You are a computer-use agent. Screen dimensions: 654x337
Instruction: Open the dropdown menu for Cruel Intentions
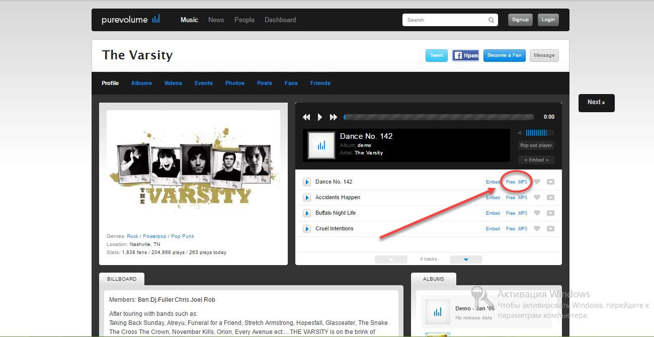[550, 229]
